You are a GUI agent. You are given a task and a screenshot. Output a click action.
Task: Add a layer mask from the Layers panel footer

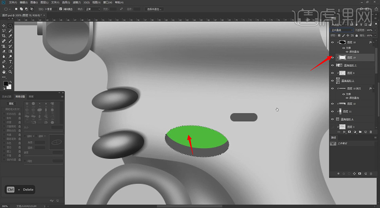click(349, 132)
